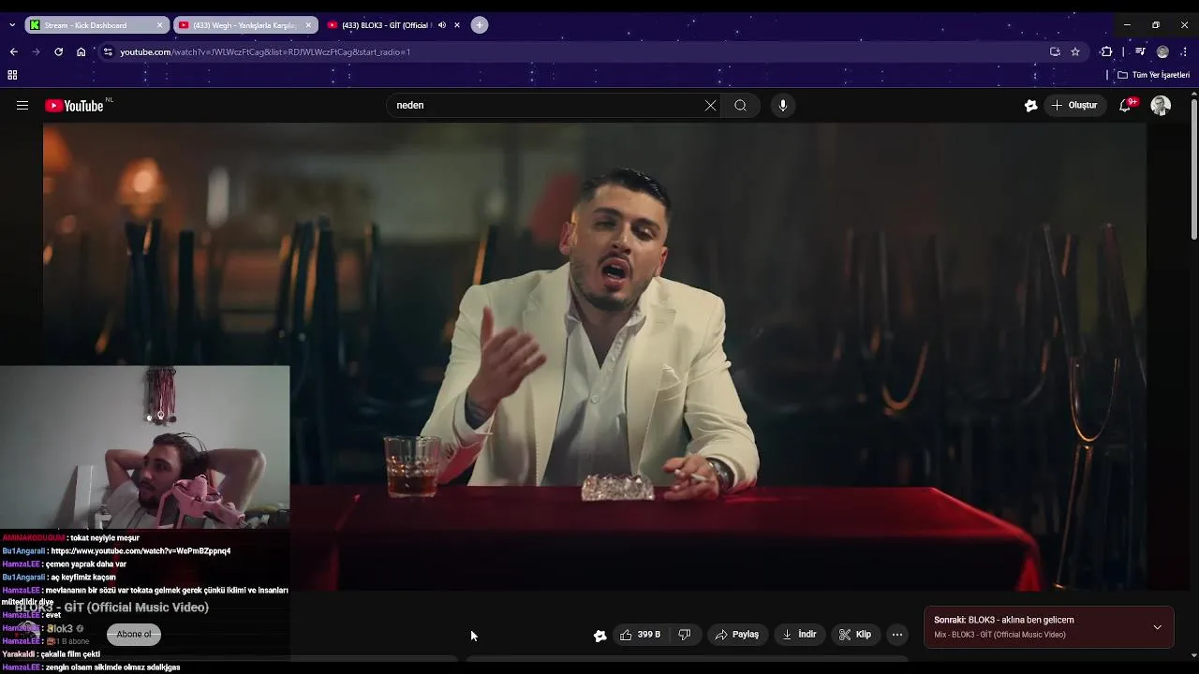Install app icon in address bar
This screenshot has height=674, width=1199.
(x=1055, y=52)
